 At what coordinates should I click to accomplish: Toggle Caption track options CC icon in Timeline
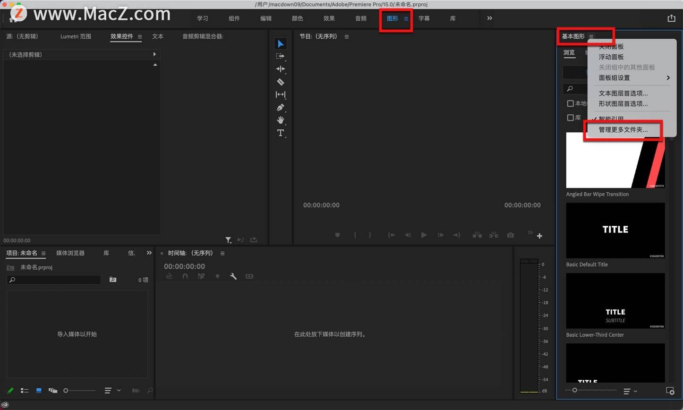[x=249, y=276]
